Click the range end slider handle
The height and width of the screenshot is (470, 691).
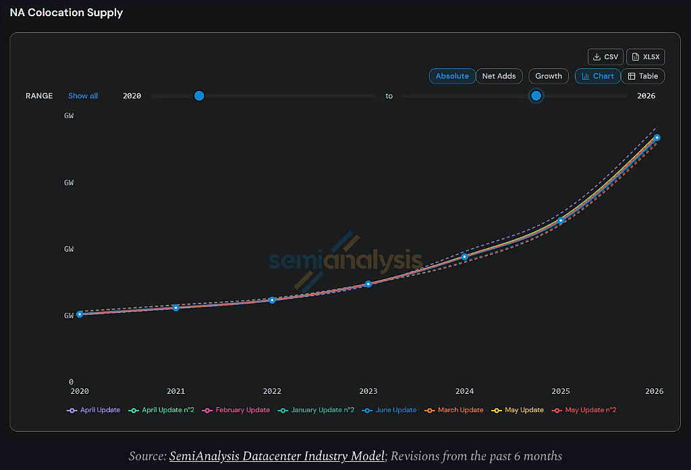[x=536, y=96]
